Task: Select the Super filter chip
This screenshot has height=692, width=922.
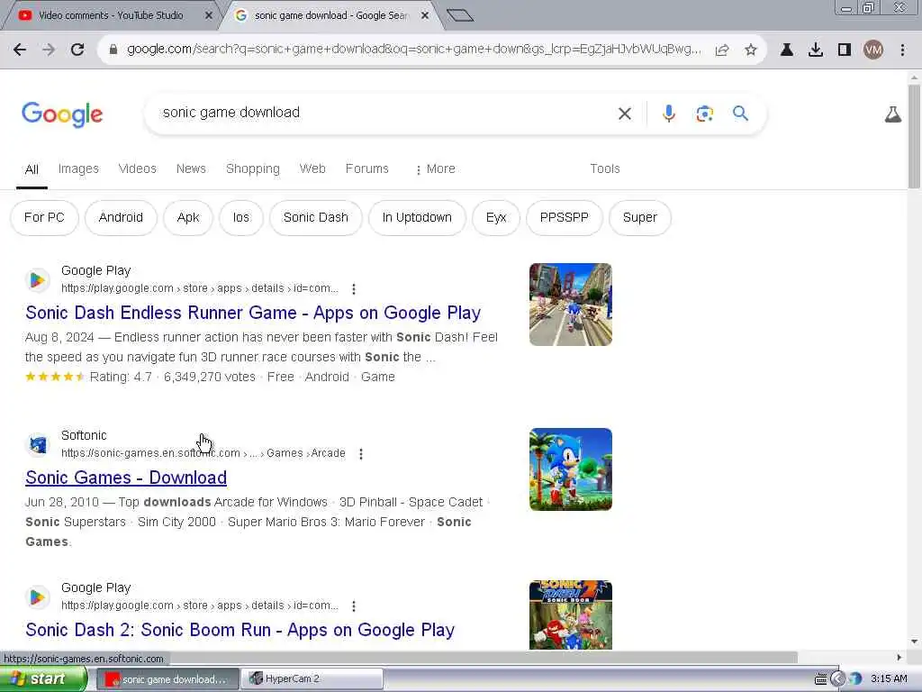Action: 640,218
